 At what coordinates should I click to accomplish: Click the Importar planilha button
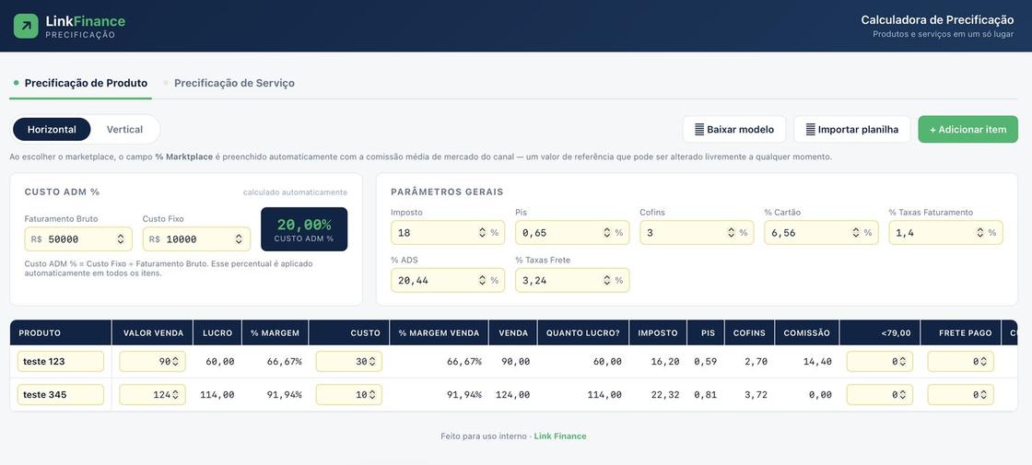tap(851, 130)
